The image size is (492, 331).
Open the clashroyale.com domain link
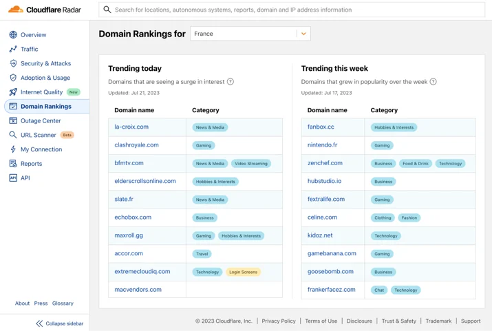pos(136,145)
